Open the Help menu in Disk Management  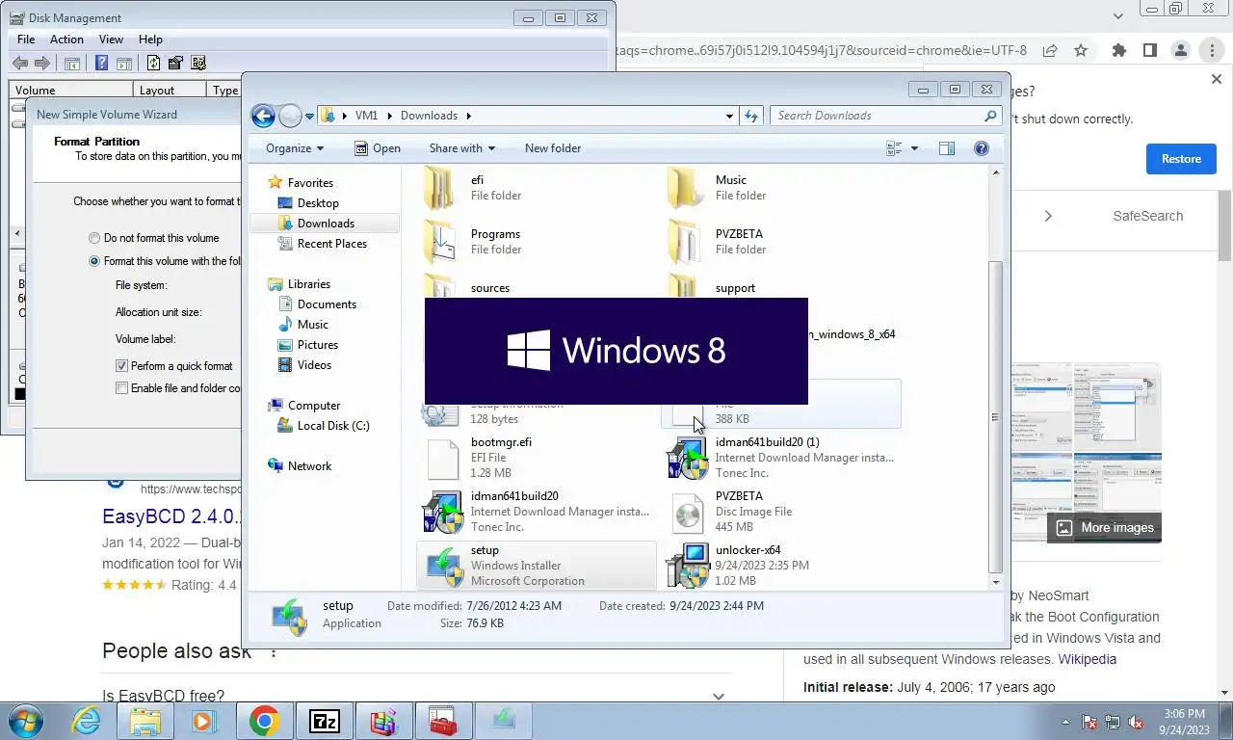[150, 40]
